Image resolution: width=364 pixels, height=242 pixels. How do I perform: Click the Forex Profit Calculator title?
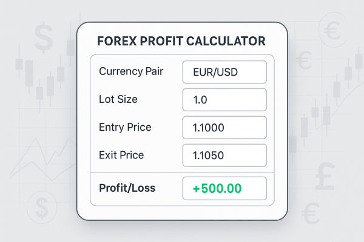(181, 42)
